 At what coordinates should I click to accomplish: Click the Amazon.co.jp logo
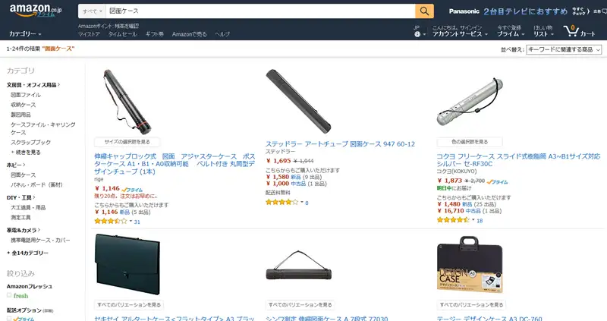35,11
